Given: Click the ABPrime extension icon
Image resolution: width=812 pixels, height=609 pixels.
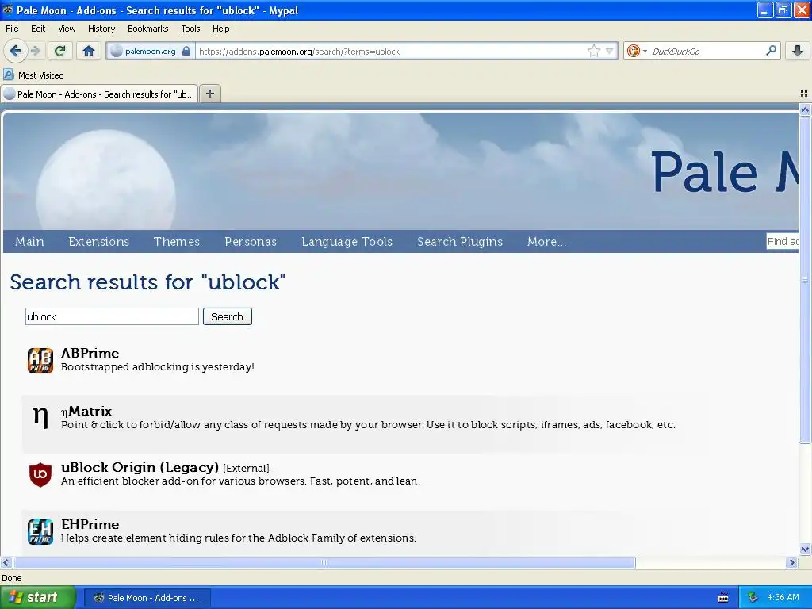Looking at the screenshot, I should (40, 361).
